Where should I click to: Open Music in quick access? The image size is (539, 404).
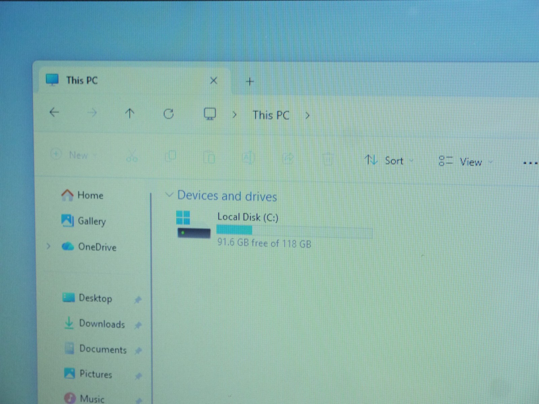click(x=84, y=398)
